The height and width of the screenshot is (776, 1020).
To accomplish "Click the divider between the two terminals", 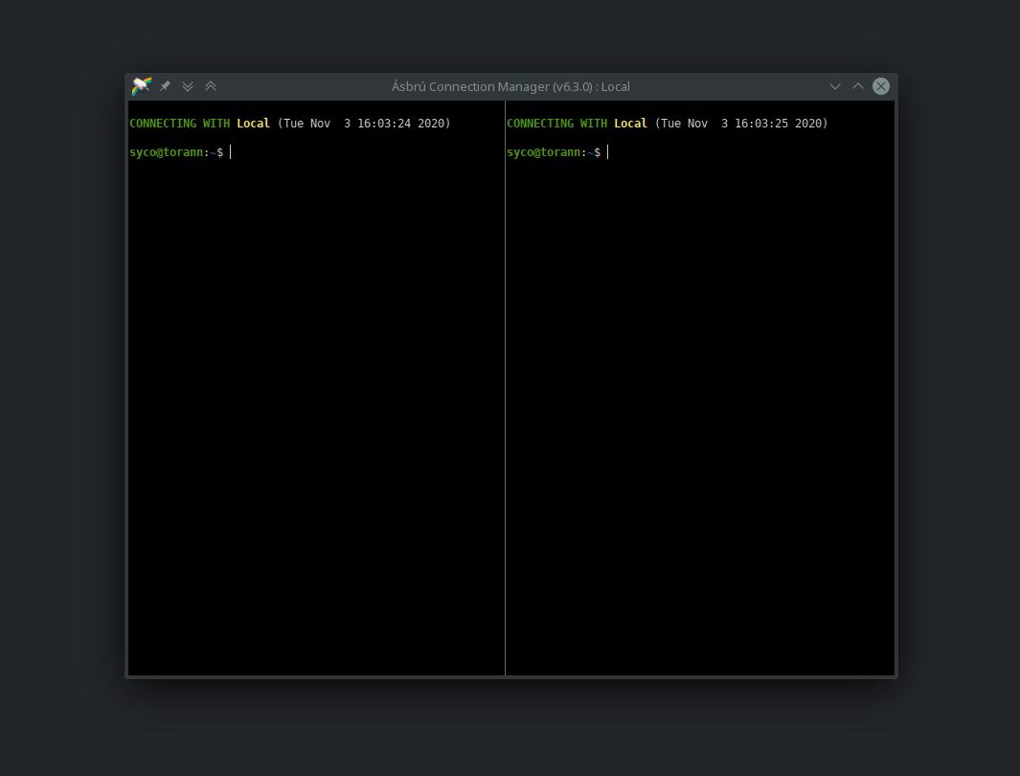I will (x=505, y=383).
